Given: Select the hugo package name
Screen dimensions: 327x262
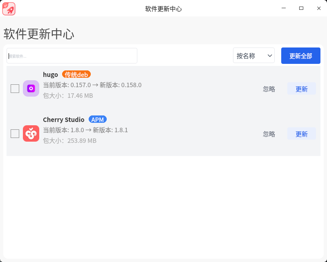Looking at the screenshot, I should pyautogui.click(x=50, y=75).
